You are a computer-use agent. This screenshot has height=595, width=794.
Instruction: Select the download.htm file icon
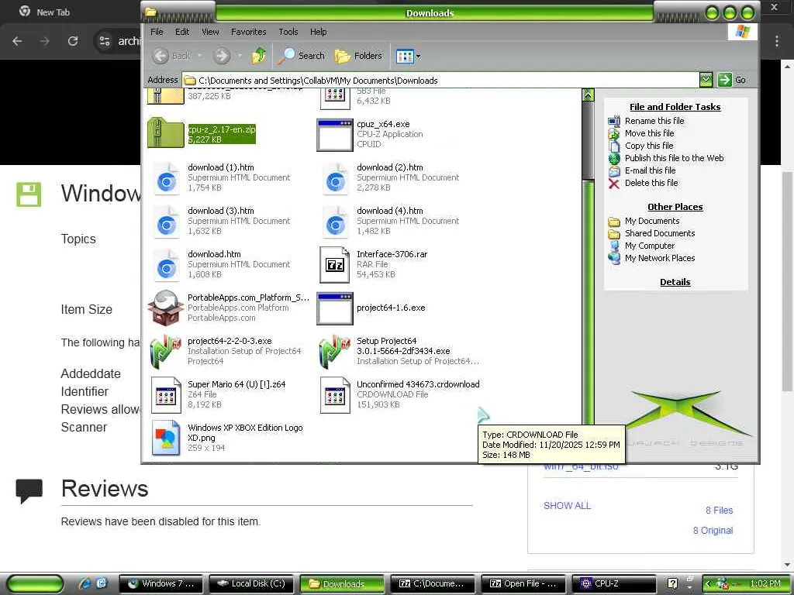coord(166,266)
